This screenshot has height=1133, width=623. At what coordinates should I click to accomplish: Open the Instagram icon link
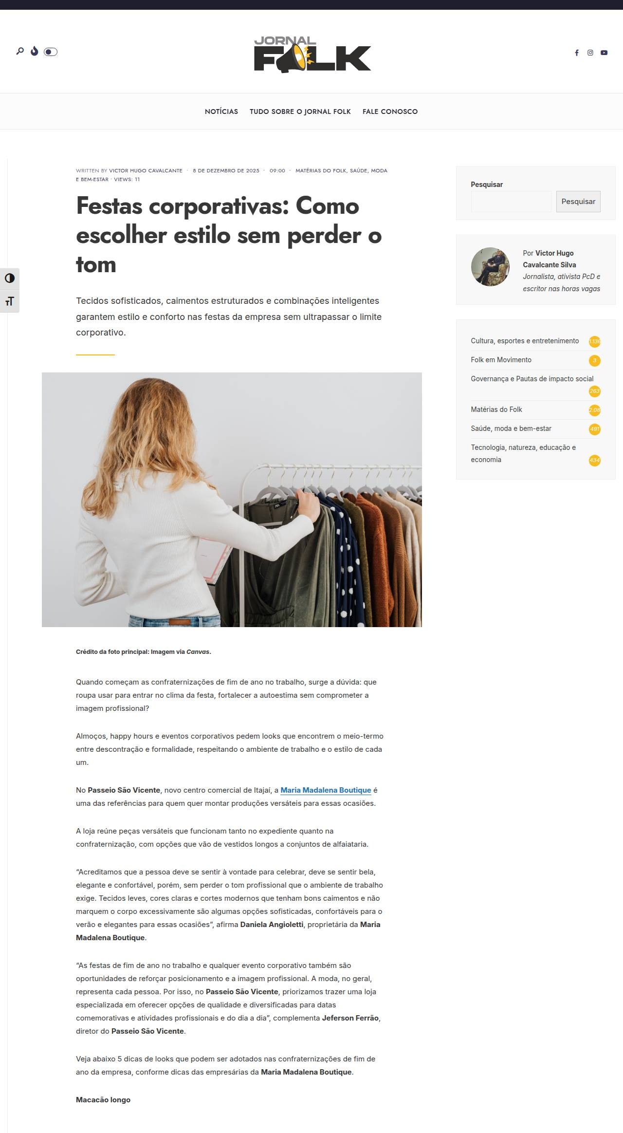click(590, 53)
